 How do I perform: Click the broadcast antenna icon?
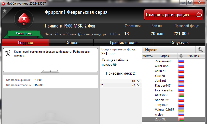pos(8,53)
